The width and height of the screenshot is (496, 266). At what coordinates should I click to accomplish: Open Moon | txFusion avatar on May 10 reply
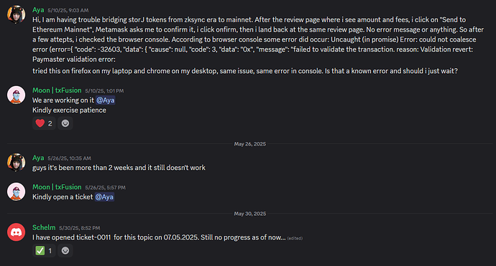tap(16, 95)
